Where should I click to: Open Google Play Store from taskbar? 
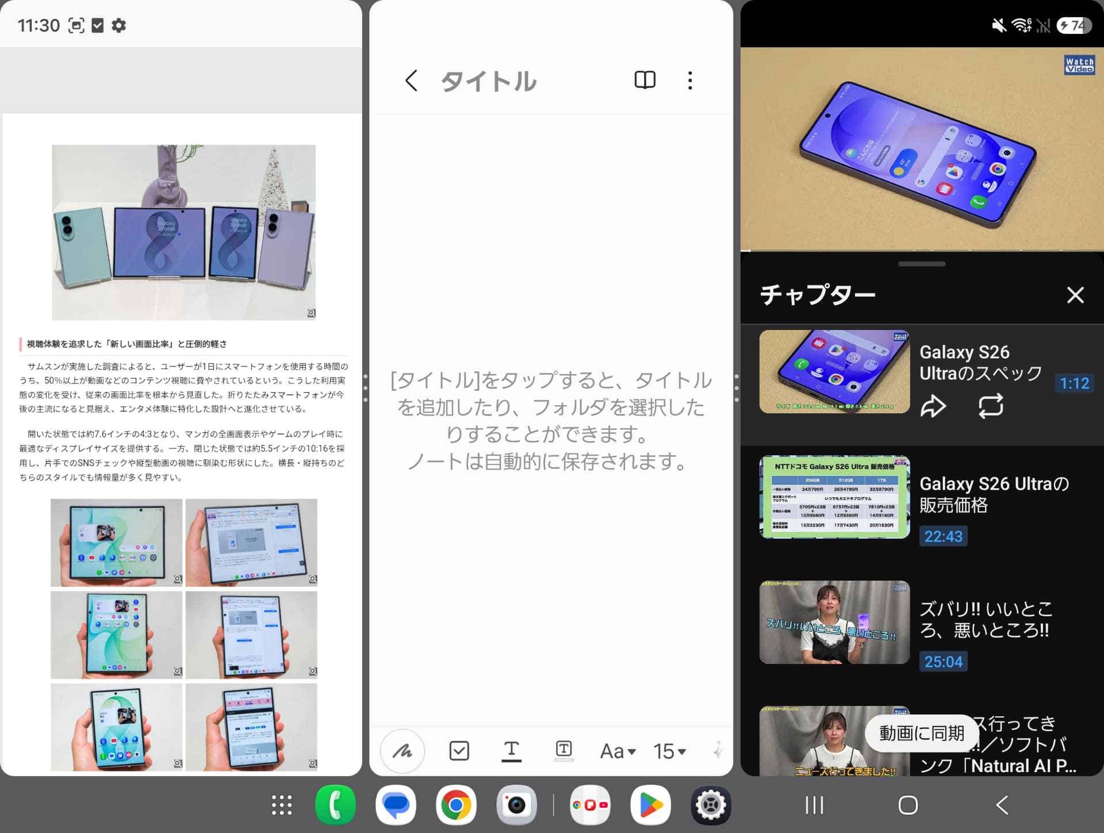[650, 805]
